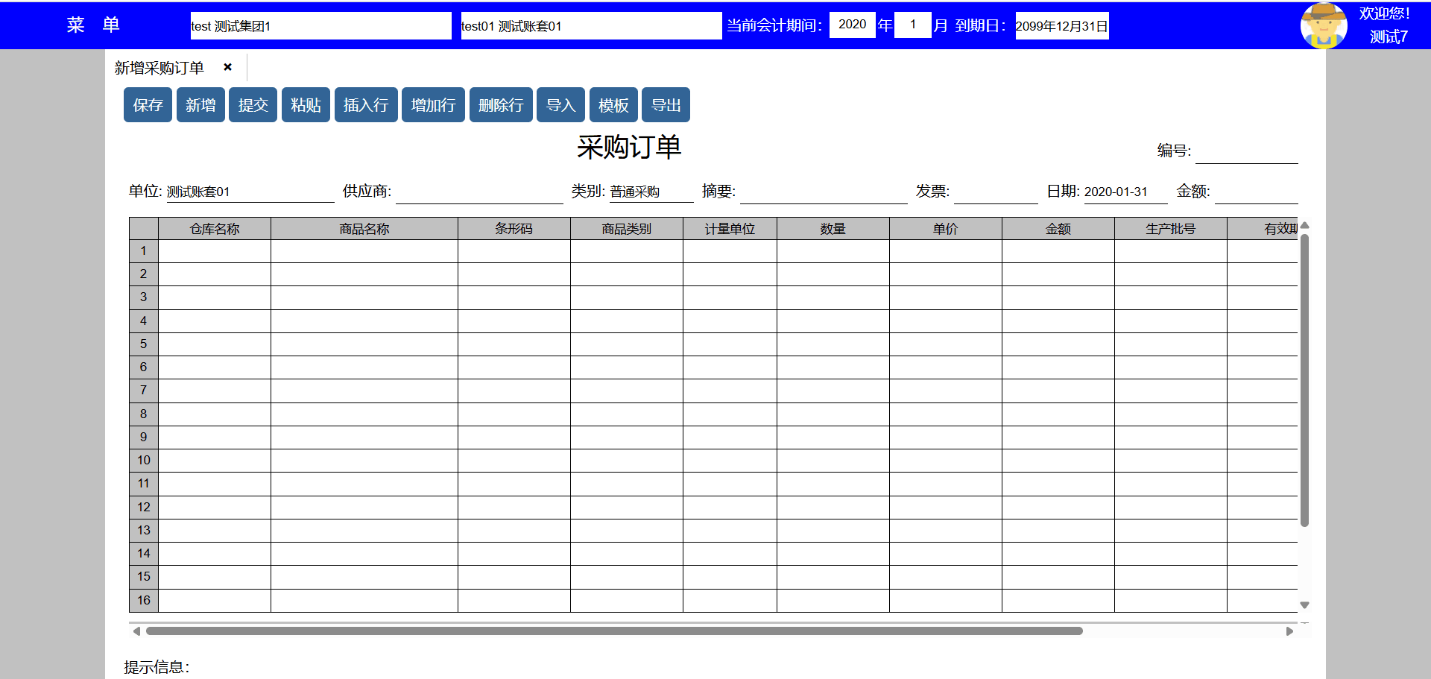Click the down arrow of table scrollbar
1431x679 pixels.
[1304, 605]
